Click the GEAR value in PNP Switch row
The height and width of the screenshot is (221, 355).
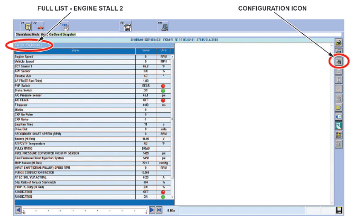(146, 85)
